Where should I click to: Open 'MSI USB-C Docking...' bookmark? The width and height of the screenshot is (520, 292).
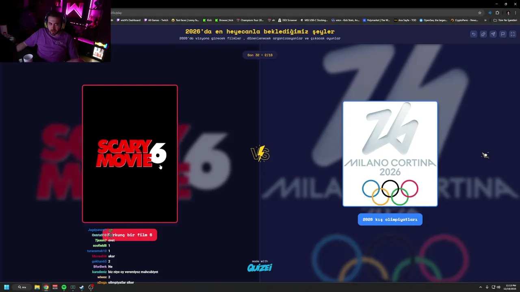[x=314, y=20]
